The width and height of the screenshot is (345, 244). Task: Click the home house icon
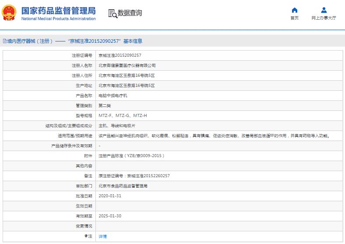[x=295, y=10]
